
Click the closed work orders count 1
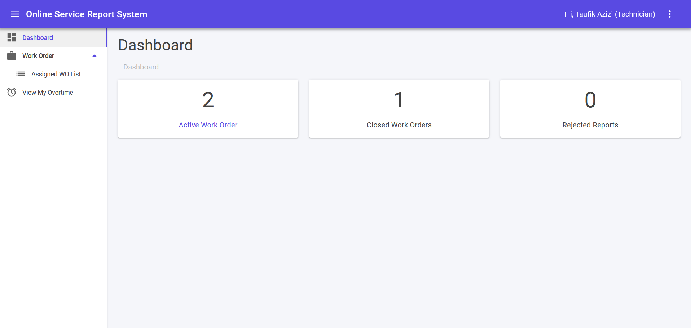tap(399, 100)
